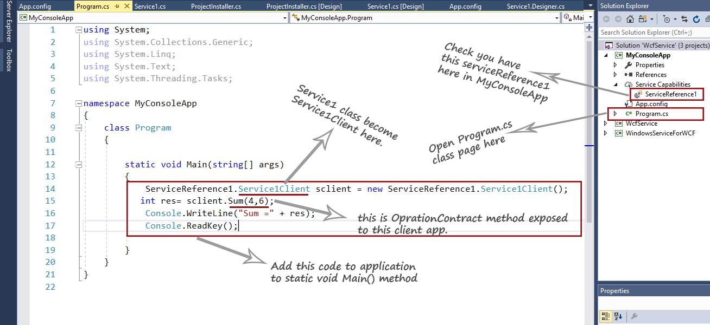710x325 pixels.
Task: Select Program.cs in Solution Explorer
Action: click(651, 114)
